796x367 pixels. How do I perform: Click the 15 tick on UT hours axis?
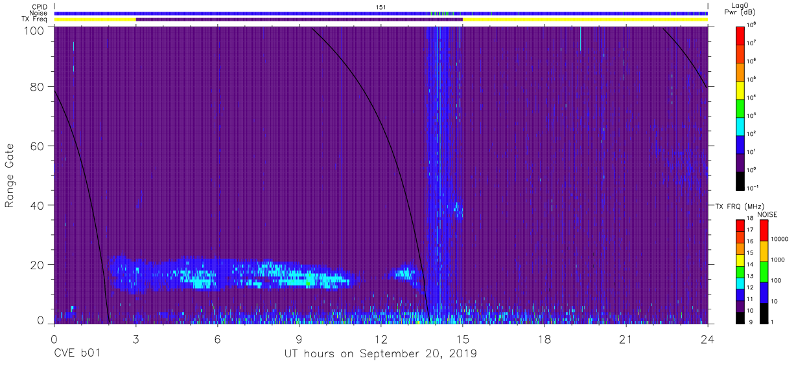pyautogui.click(x=463, y=339)
